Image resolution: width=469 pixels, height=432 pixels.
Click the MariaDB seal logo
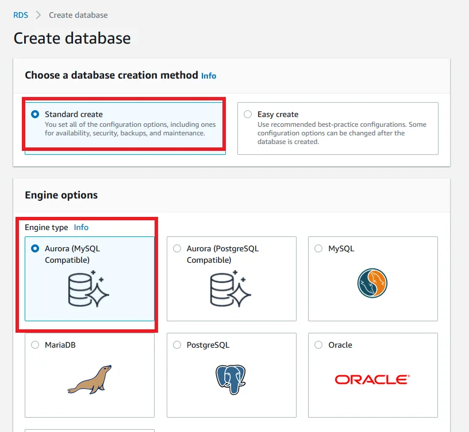90,379
